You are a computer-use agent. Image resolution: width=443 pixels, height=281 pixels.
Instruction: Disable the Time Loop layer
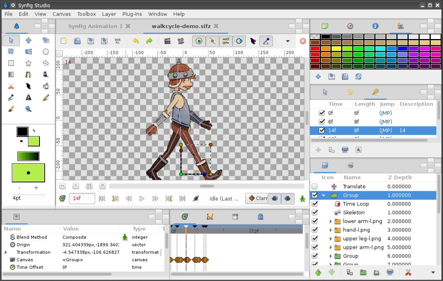click(315, 204)
